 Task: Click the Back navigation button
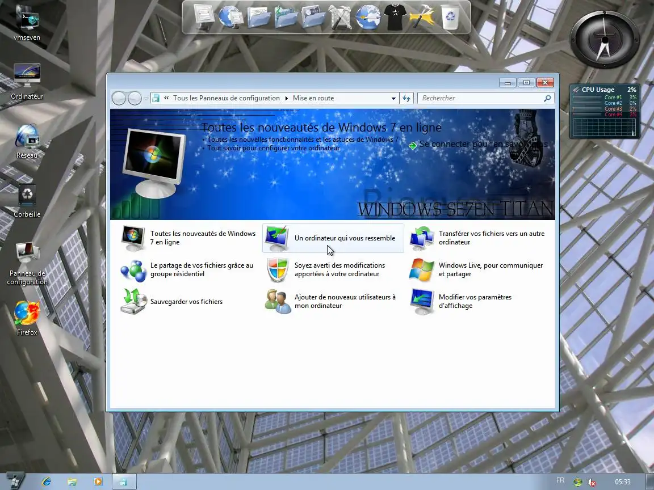click(x=119, y=98)
